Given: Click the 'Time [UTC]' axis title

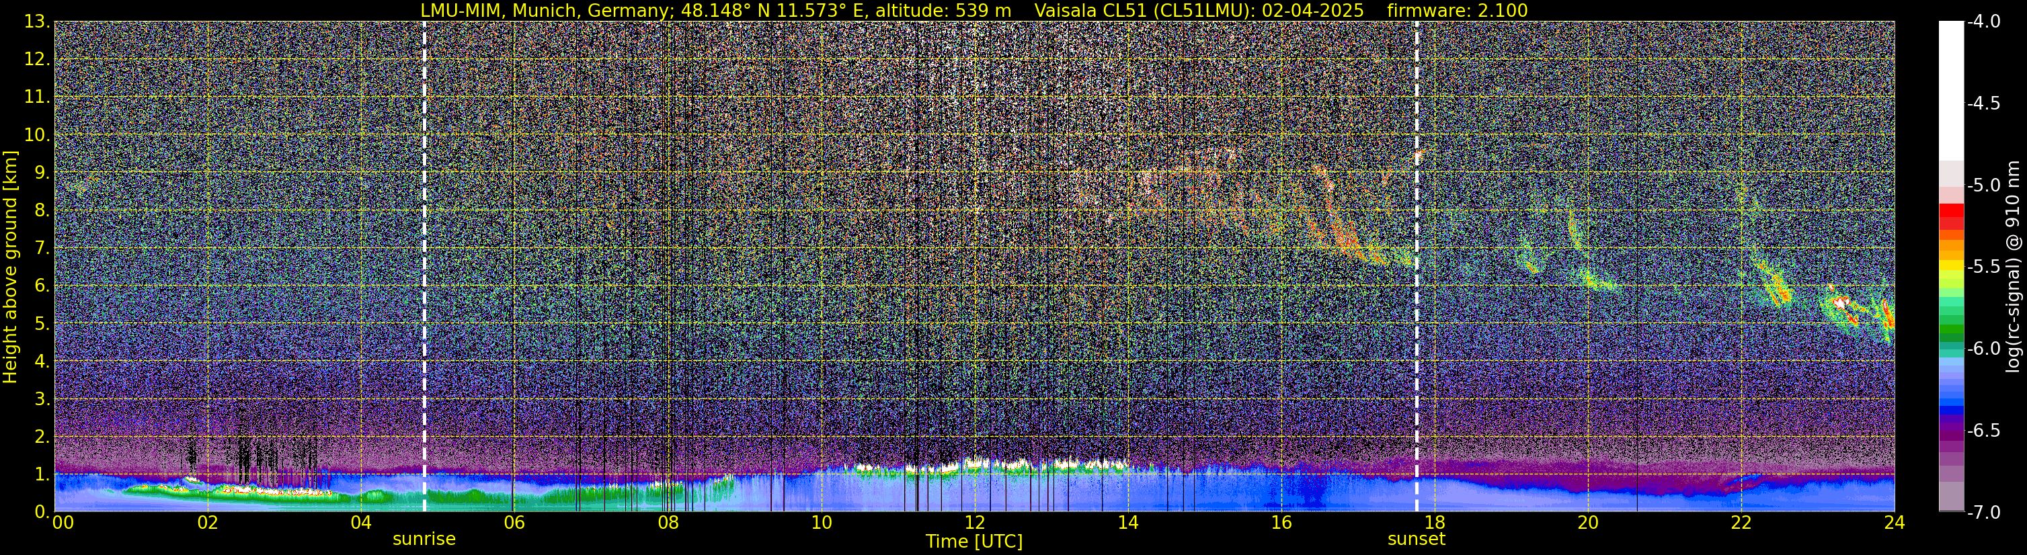Looking at the screenshot, I should click(974, 542).
